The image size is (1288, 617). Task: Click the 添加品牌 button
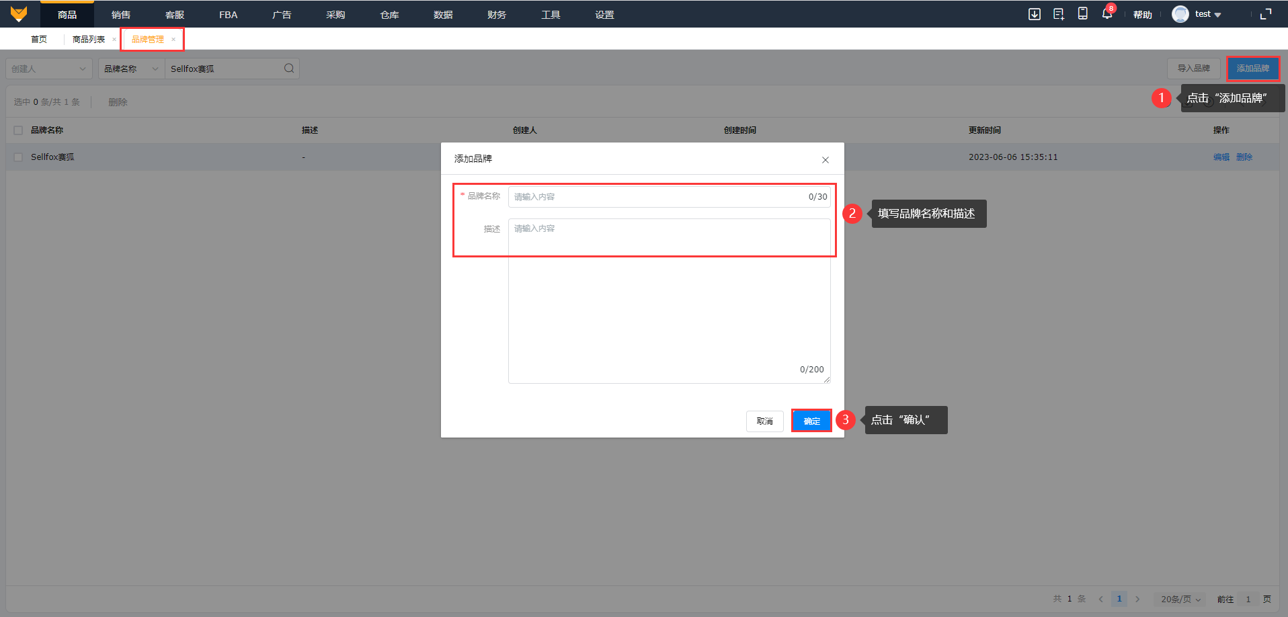[x=1253, y=69]
